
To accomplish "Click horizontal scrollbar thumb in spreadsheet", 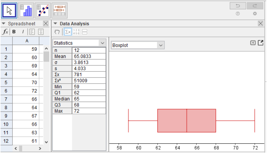I will pos(20,148).
